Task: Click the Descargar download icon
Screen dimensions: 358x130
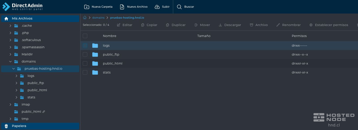Action: click(x=220, y=25)
